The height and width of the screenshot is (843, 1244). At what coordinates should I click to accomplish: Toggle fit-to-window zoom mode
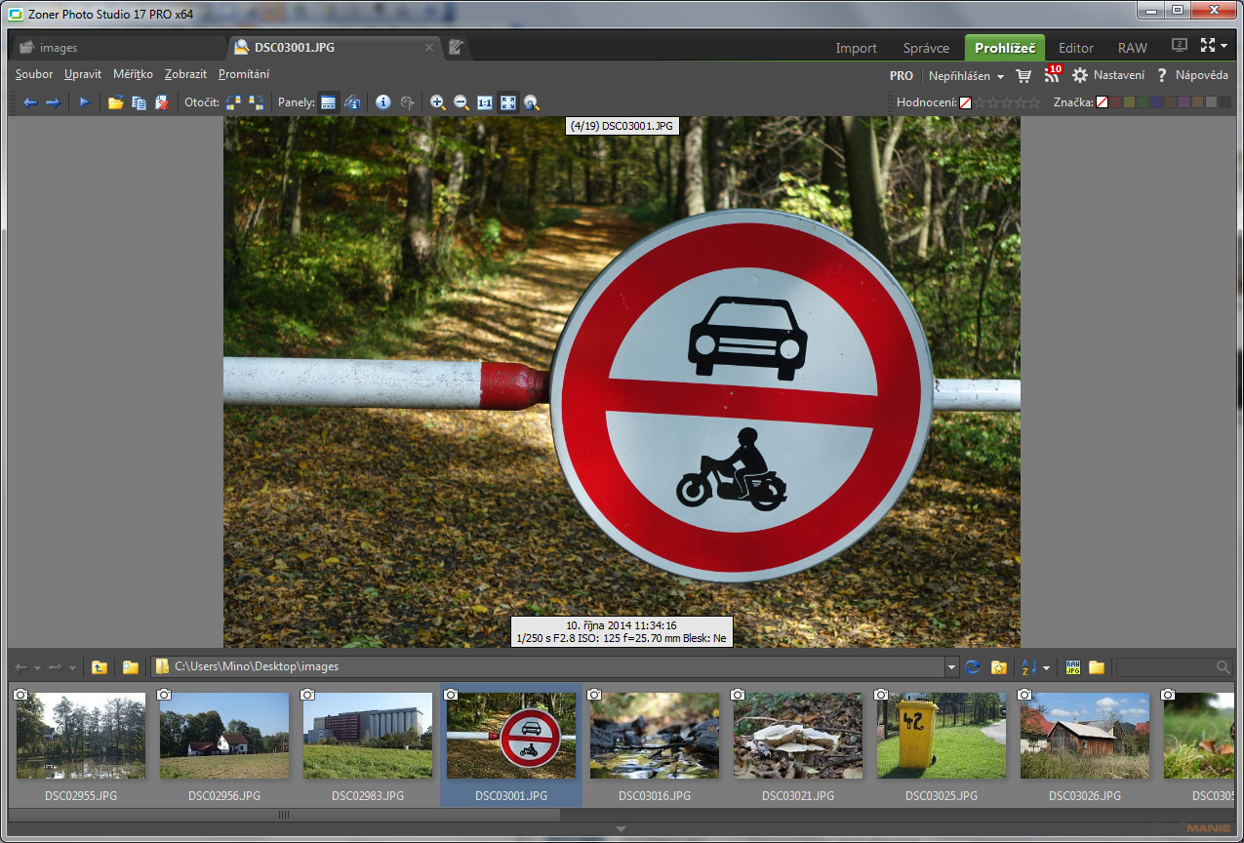[x=508, y=102]
